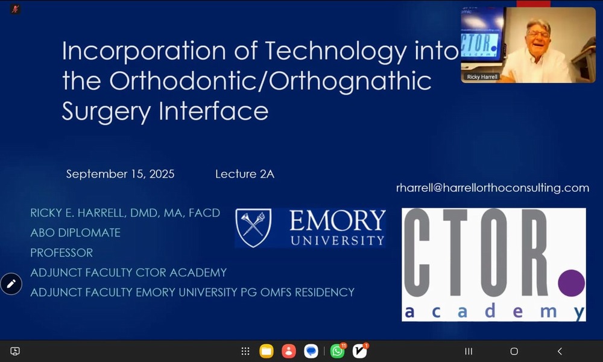Click the Ricky Harrell name label

point(481,77)
